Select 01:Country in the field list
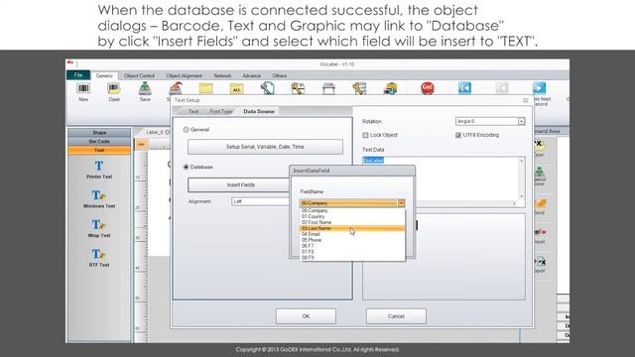 coord(351,216)
